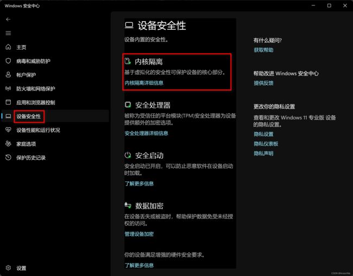Open 主页 in the sidebar
The height and width of the screenshot is (276, 353).
point(21,47)
